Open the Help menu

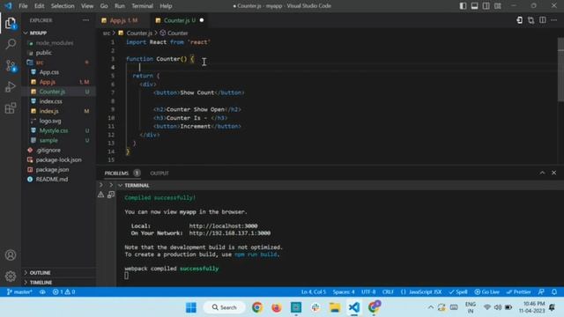[166, 6]
